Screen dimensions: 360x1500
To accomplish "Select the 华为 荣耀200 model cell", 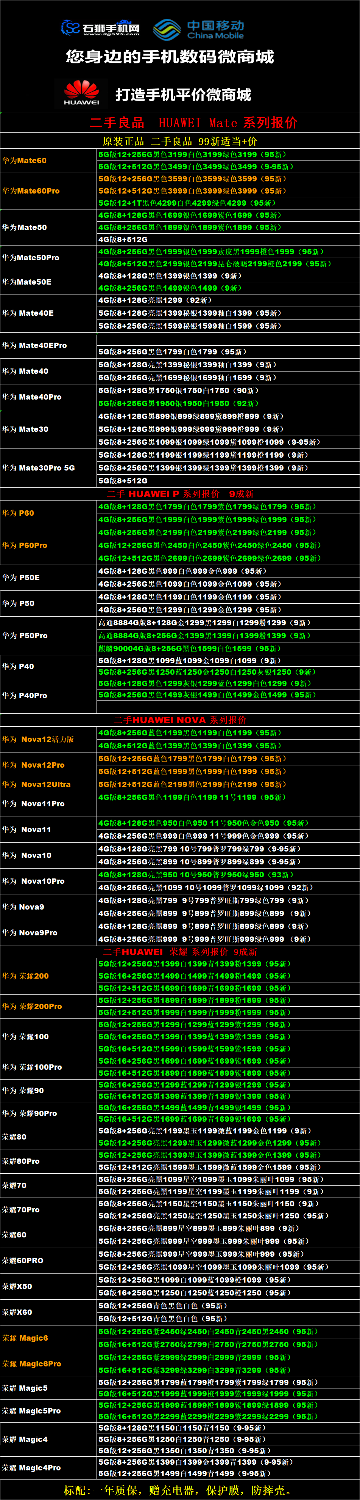I will (x=48, y=976).
